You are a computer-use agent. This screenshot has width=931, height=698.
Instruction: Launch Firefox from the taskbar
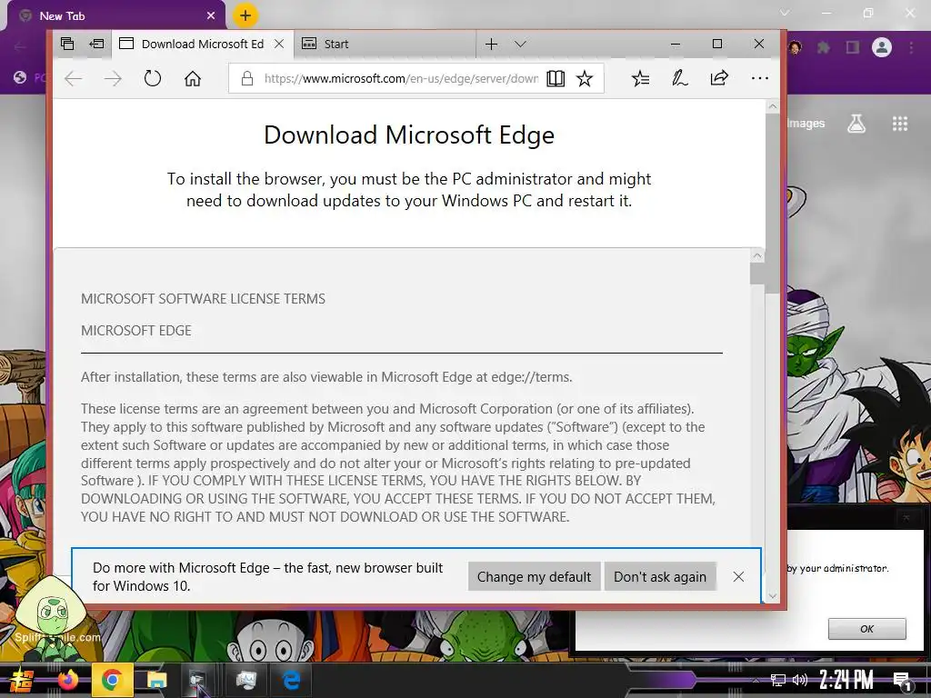coord(67,680)
